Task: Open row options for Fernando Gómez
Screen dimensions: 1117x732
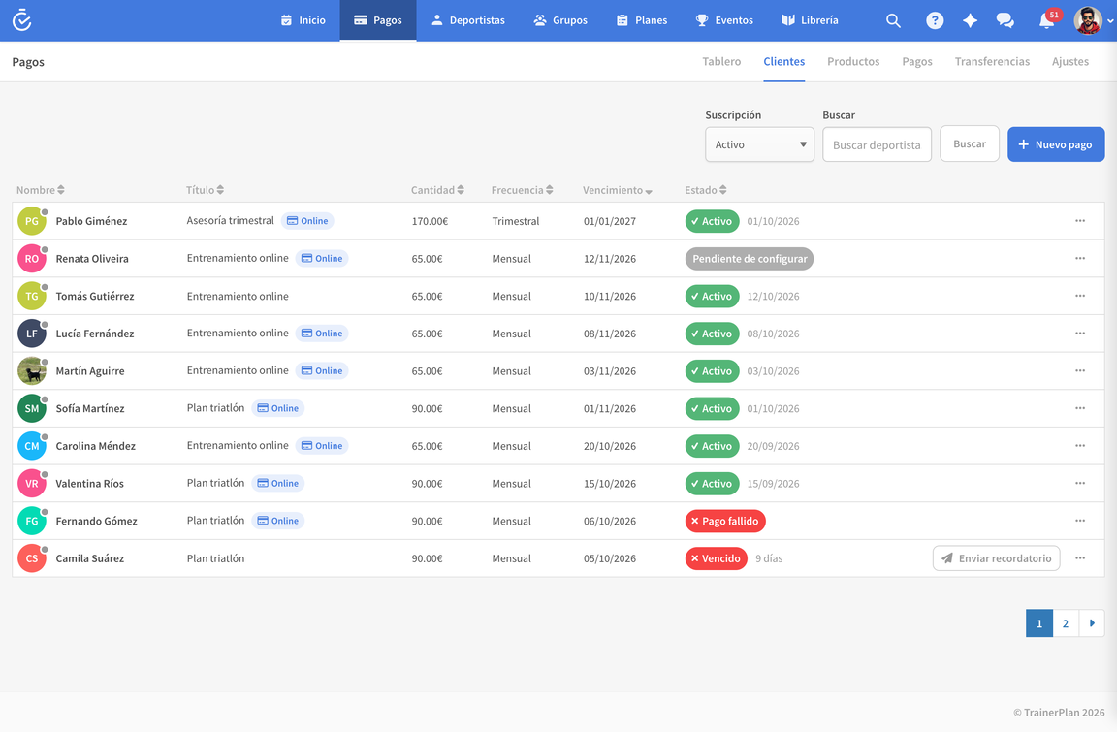Action: click(1080, 521)
